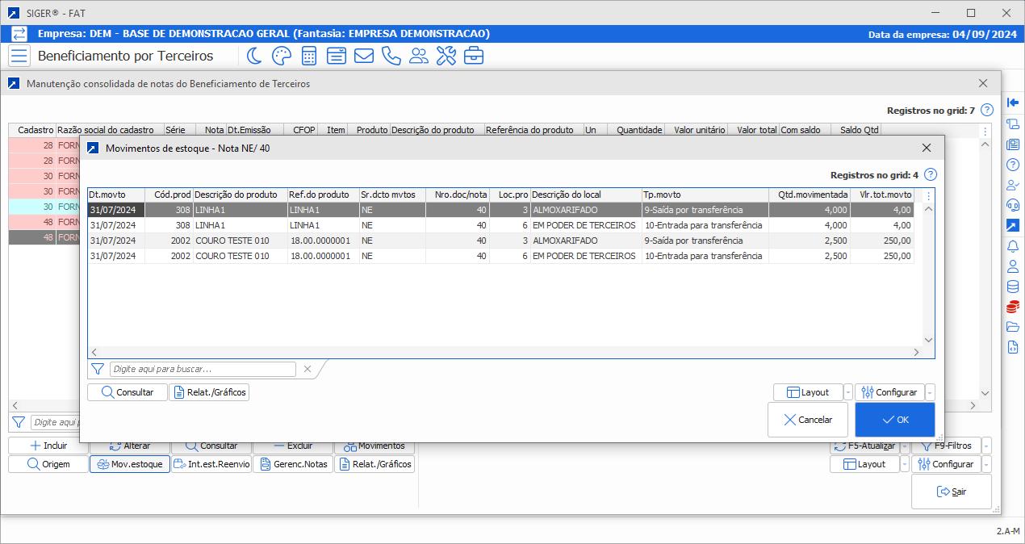
Task: Launch the calculator tool
Action: coord(308,56)
